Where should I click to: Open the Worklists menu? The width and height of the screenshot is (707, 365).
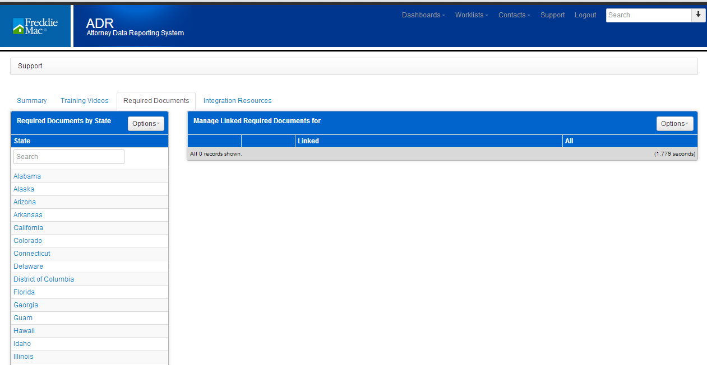tap(472, 15)
